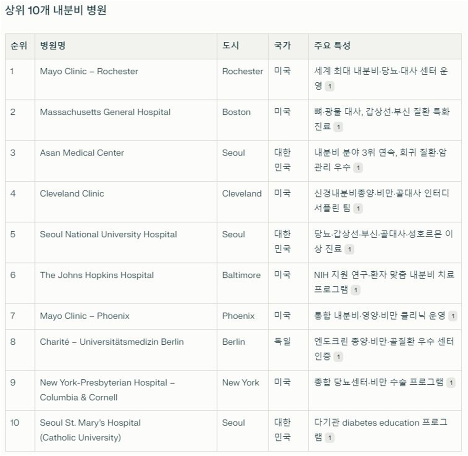Select hospital name "Massachusetts General Hospital"
Viewport: 468px width, 456px height.
coord(105,112)
